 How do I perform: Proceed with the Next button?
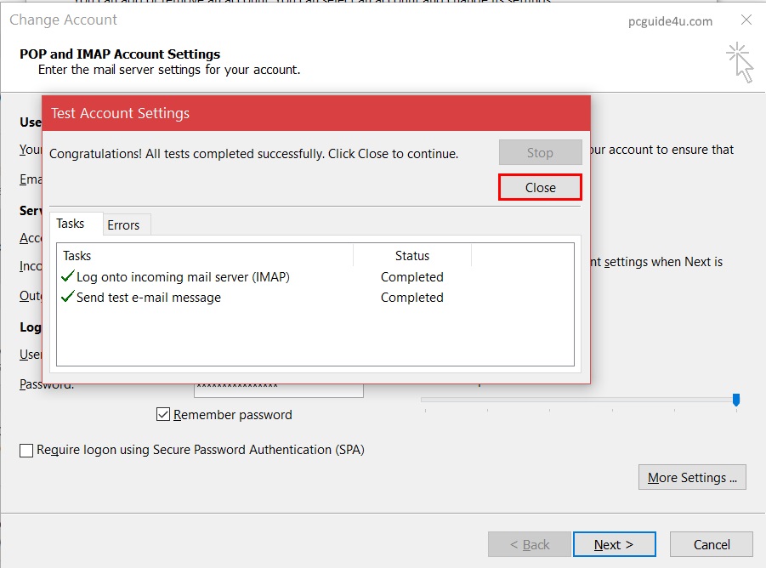[x=614, y=544]
